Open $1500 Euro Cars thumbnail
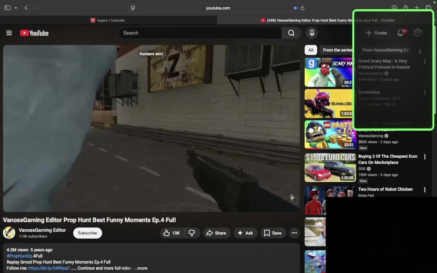The width and height of the screenshot is (437, 273). 330,168
